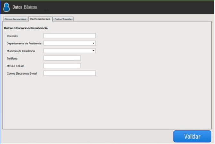The height and width of the screenshot is (144, 215).
Task: Click inside the Departamento de Residencia combo box
Action: point(67,43)
